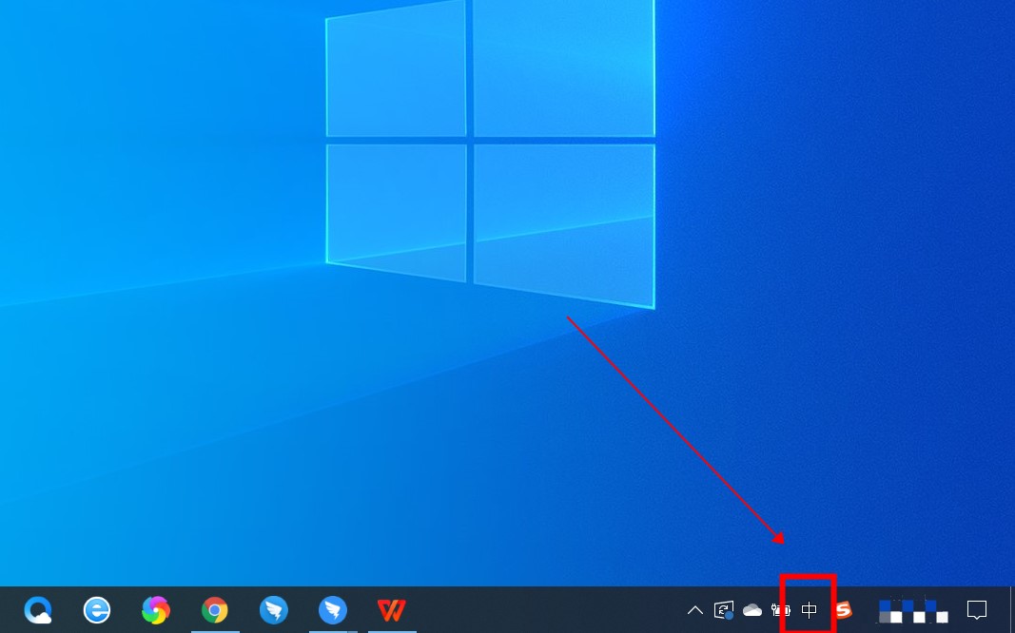
Task: Click the Windows logo on the wallpaper
Action: tap(490, 143)
